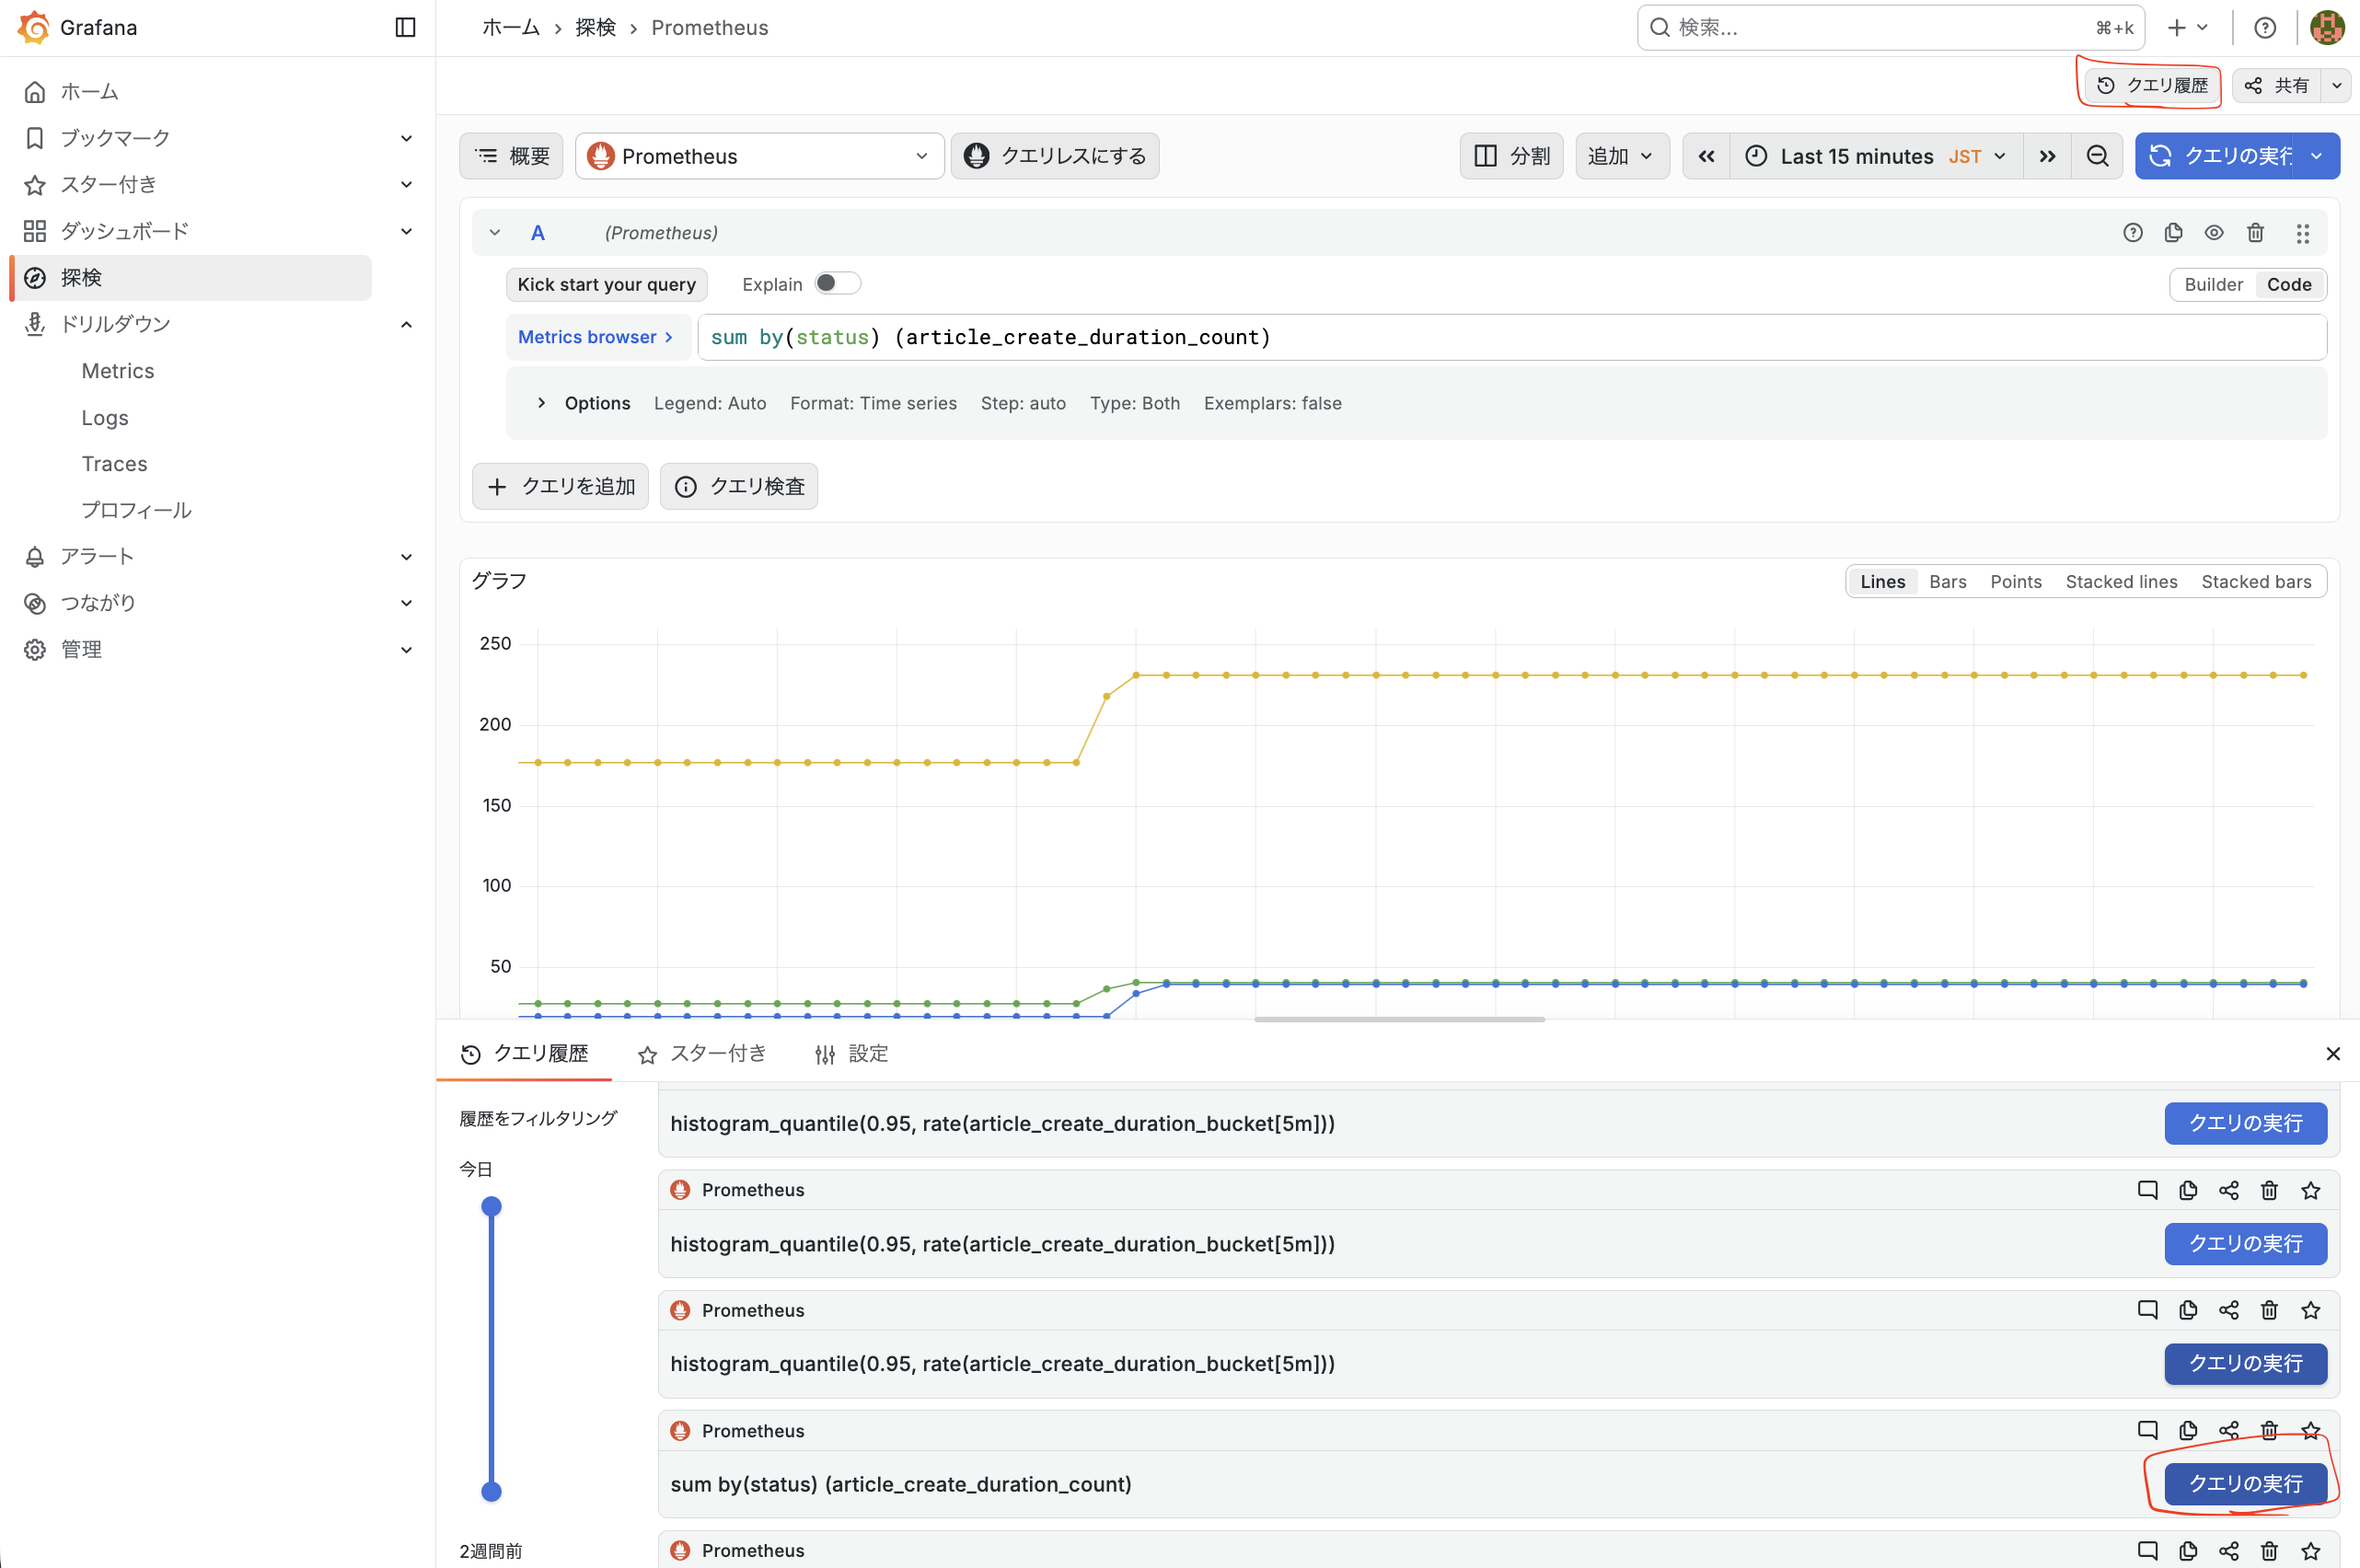Click the zoom out time range icon
Image resolution: width=2360 pixels, height=1568 pixels.
pyautogui.click(x=2097, y=156)
